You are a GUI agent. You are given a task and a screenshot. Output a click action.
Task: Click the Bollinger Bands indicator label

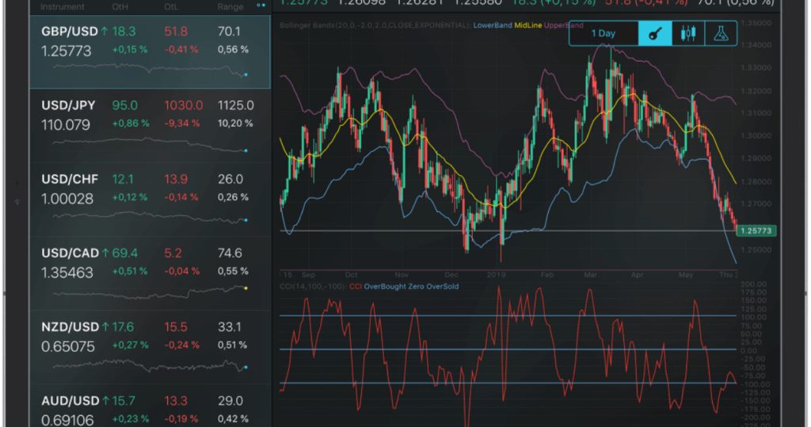click(375, 25)
